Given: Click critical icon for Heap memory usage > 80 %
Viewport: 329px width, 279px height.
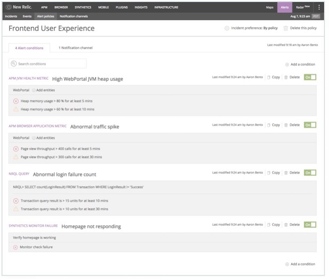Looking at the screenshot, I should point(16,101).
